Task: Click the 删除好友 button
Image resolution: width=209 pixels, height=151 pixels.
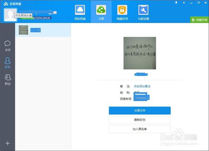Action: (140, 120)
